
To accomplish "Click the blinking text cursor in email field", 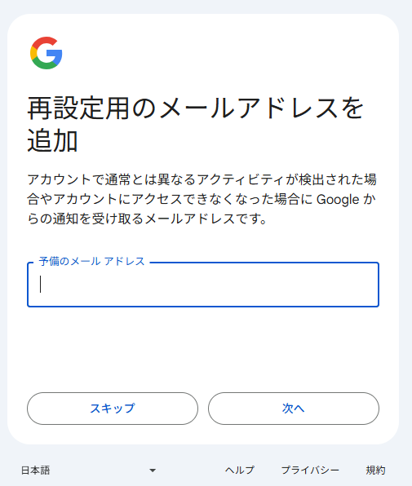I will [x=40, y=285].
